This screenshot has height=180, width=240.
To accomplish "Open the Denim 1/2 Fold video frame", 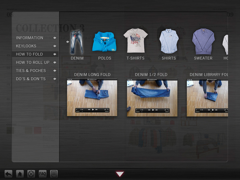I will (152, 98).
